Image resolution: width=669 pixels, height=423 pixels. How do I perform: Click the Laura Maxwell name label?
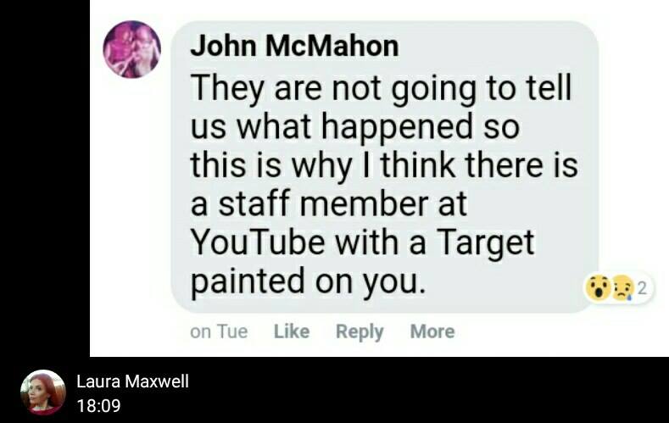pos(132,381)
